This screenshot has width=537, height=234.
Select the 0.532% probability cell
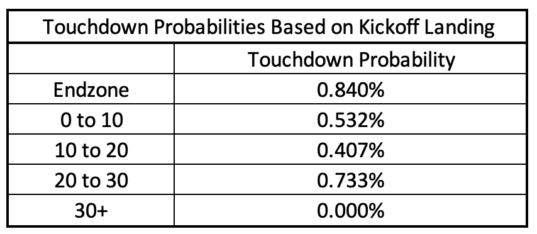coord(350,120)
